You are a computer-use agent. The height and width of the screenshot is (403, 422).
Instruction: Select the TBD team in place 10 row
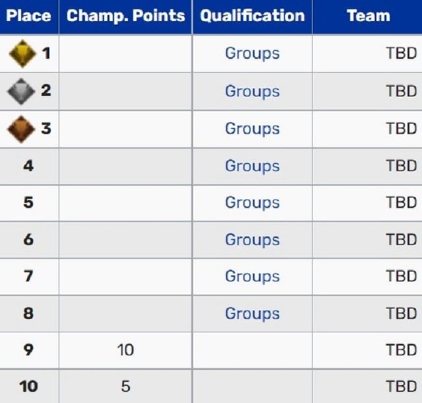point(402,386)
